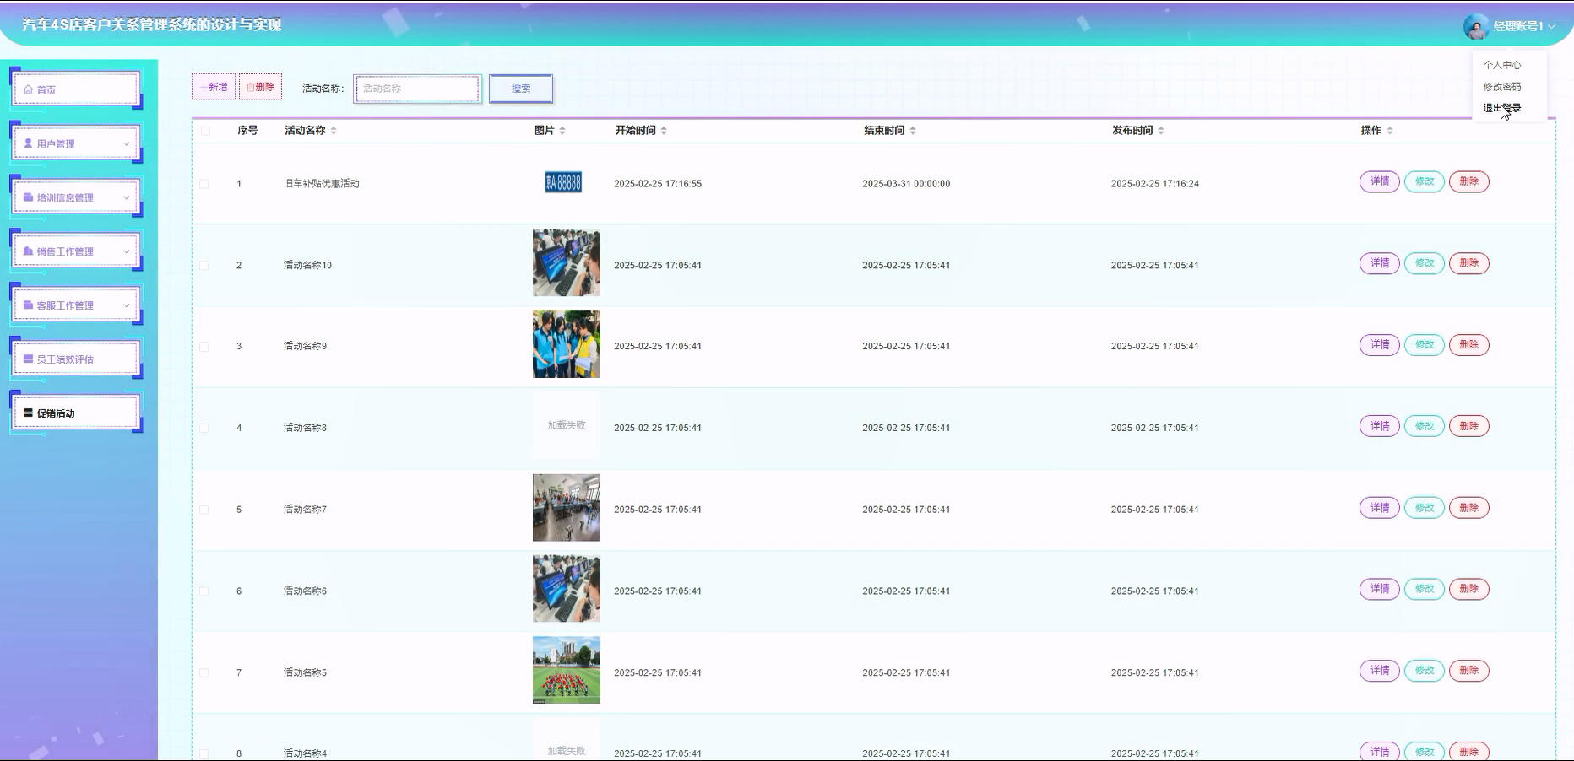Tick the checkbox for row 活动名称5

click(x=204, y=672)
